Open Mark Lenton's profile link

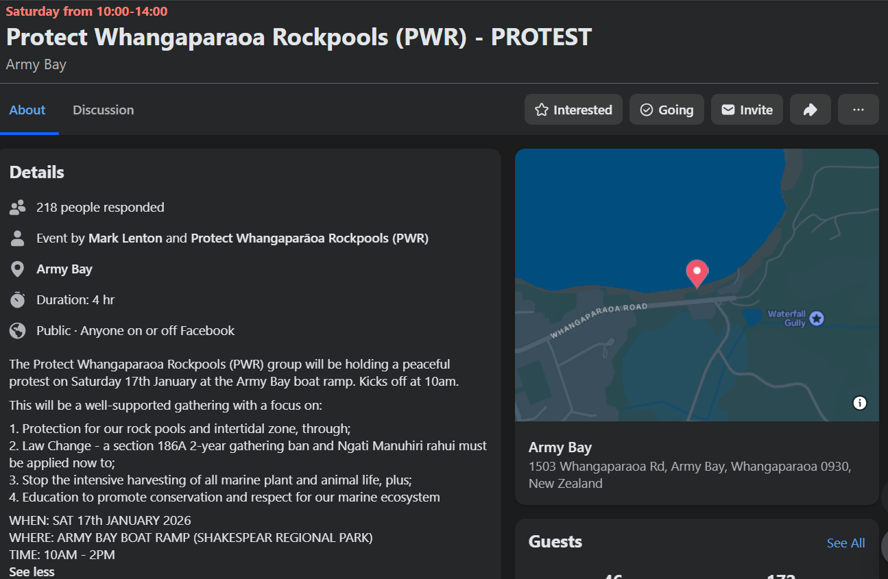[x=125, y=238]
